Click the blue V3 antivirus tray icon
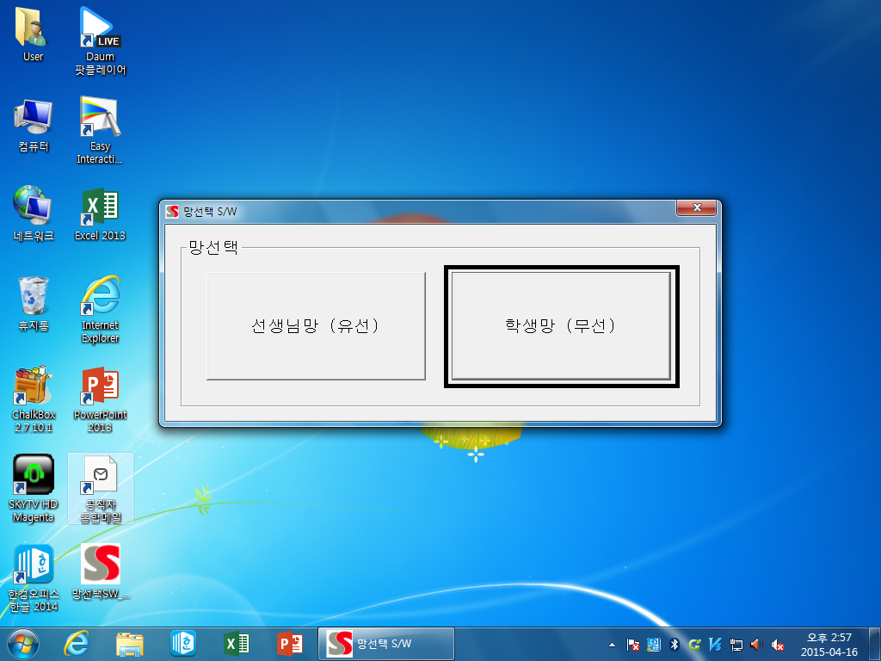881x661 pixels. coord(715,645)
